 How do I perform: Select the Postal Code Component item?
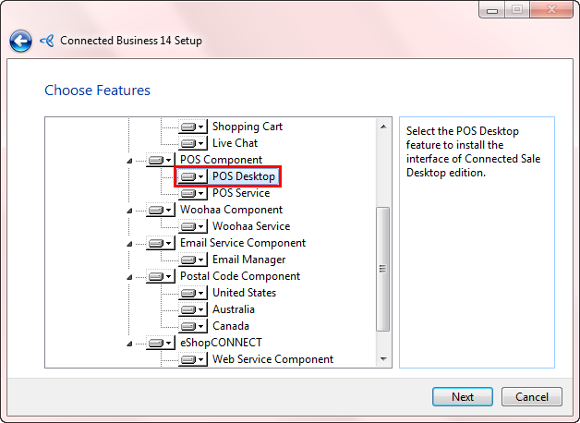[239, 276]
